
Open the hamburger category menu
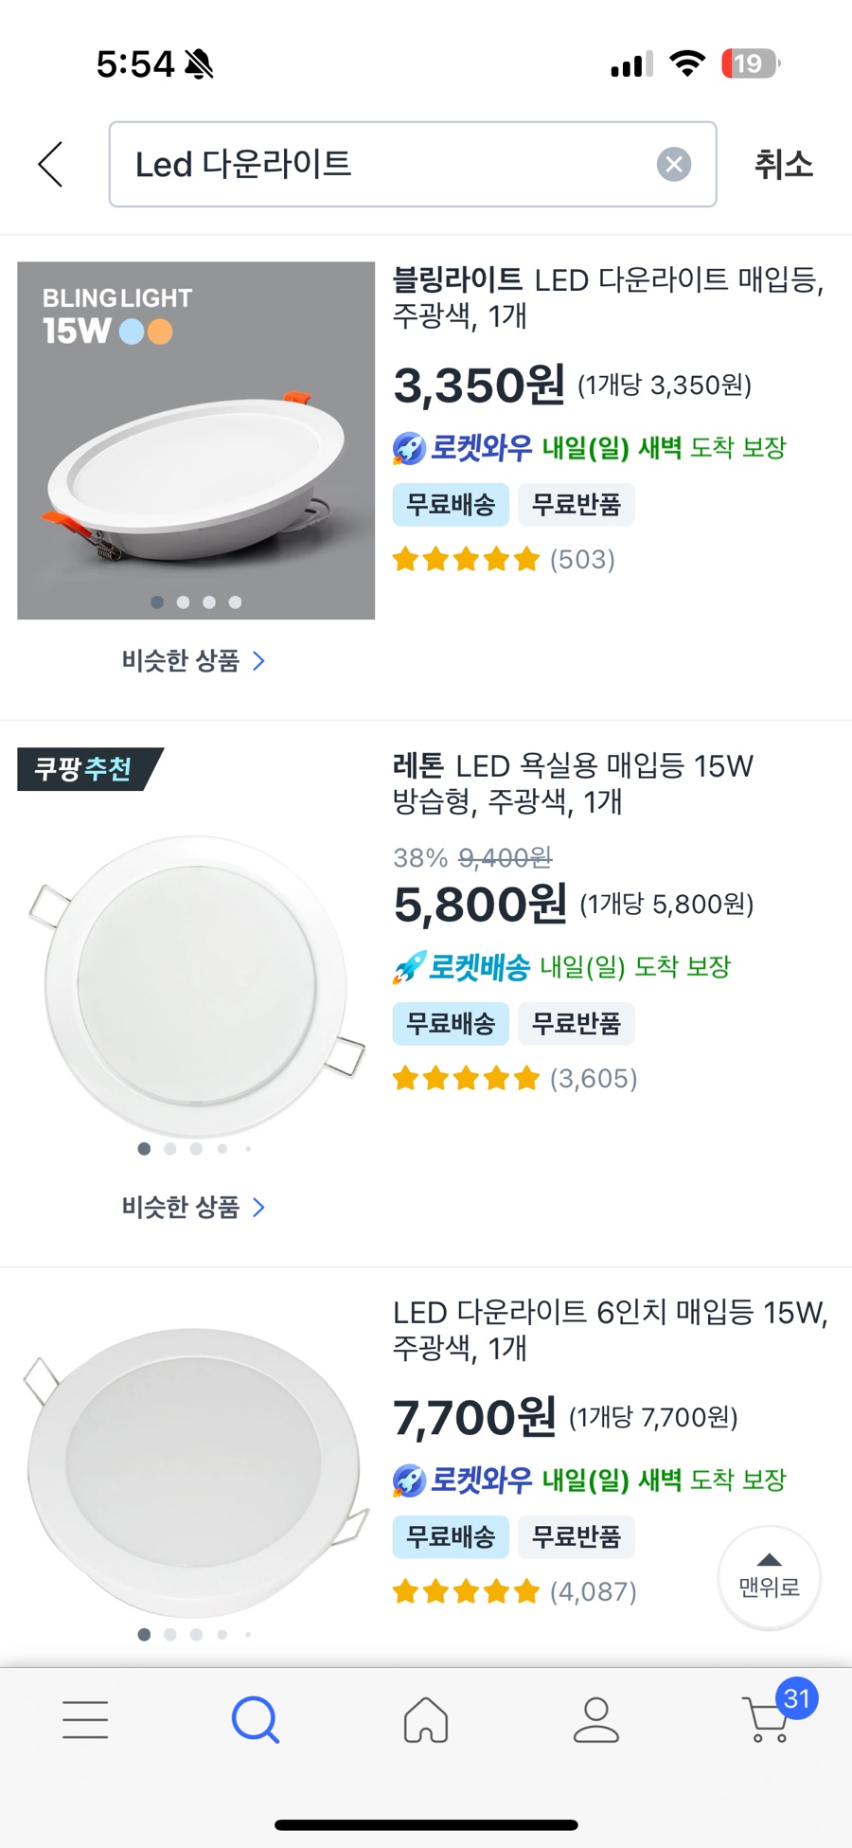coord(85,1719)
